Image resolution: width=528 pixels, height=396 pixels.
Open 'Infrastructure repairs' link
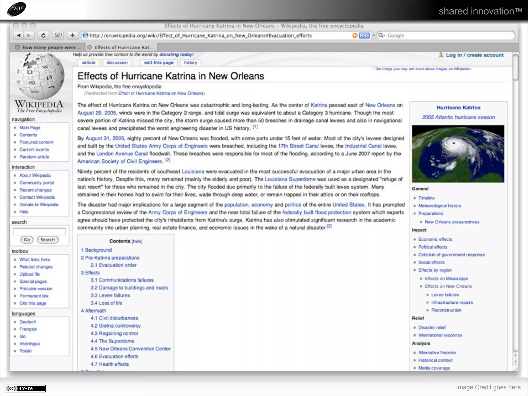pyautogui.click(x=452, y=302)
